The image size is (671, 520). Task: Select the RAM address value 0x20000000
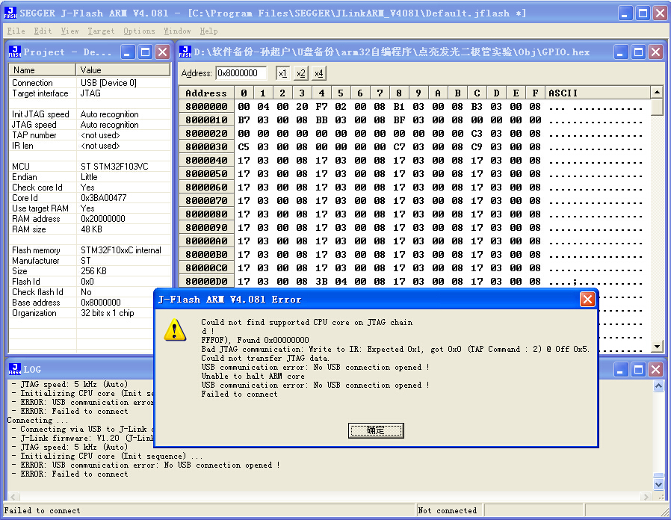point(103,219)
